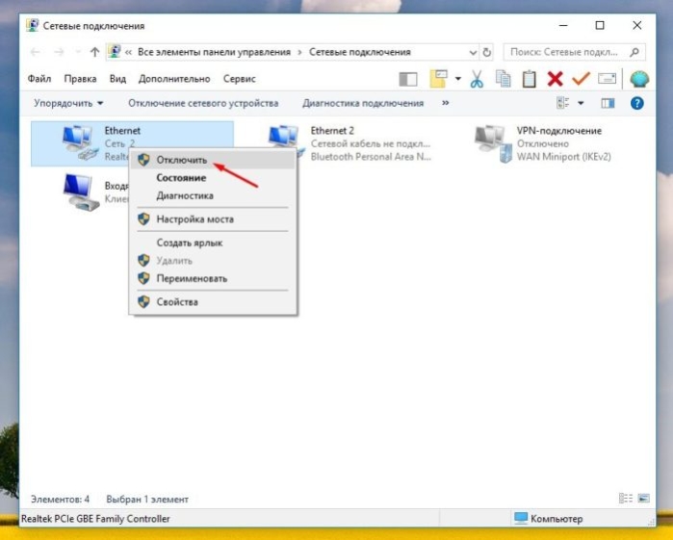Open the Правка menu
Viewport: 673px width, 540px height.
tap(80, 79)
